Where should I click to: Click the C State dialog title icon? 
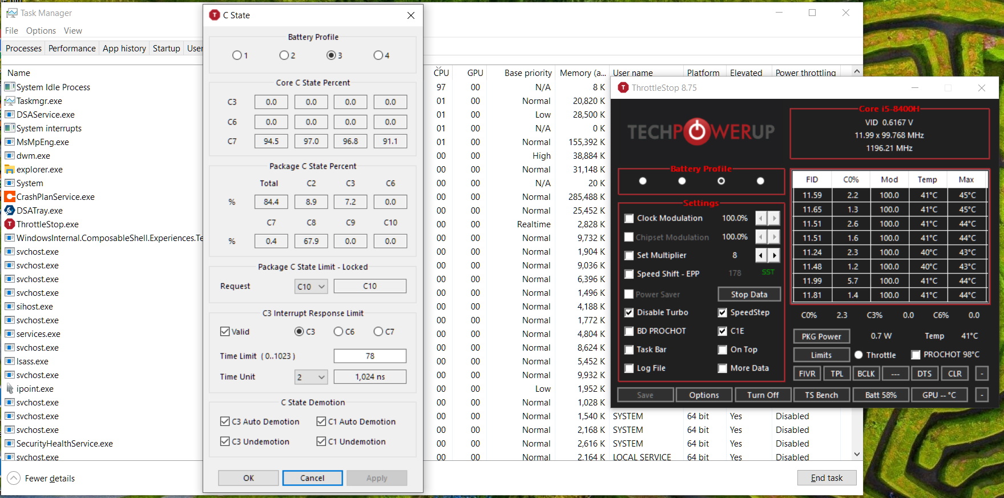pyautogui.click(x=215, y=15)
